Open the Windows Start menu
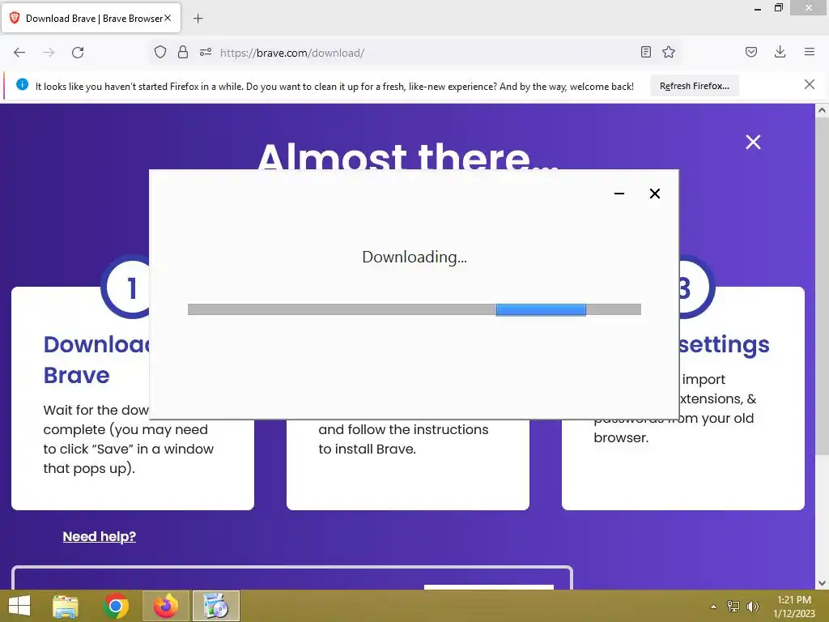 (x=19, y=606)
